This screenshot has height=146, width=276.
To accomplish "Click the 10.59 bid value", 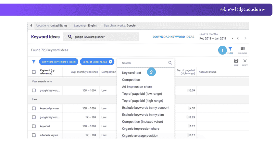I will pyautogui.click(x=191, y=91).
